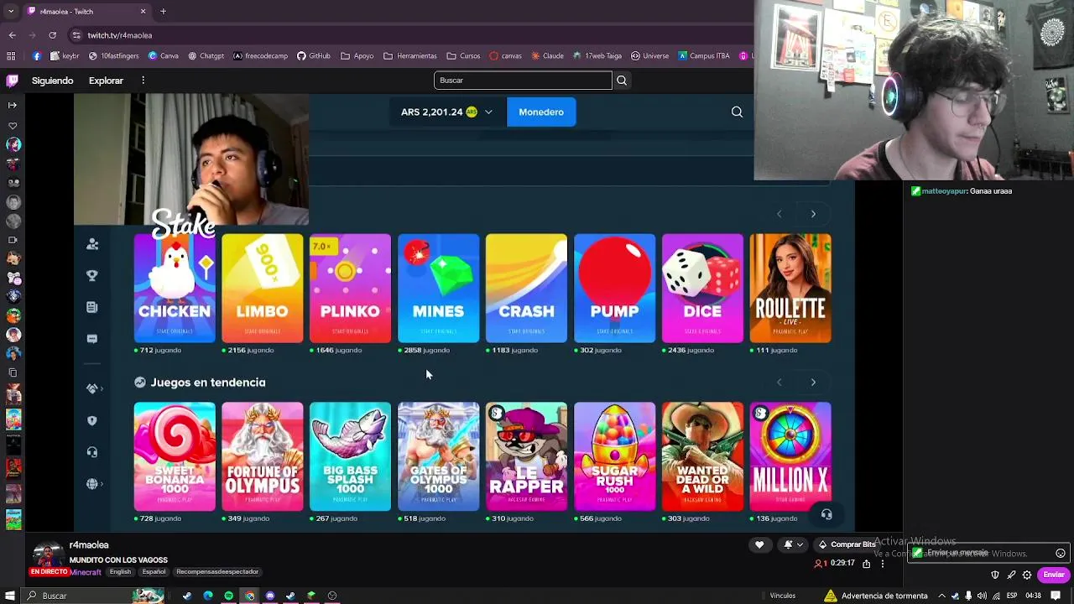Screen dimensions: 1074x604
Task: Click the Comprar Bits button
Action: tap(847, 544)
